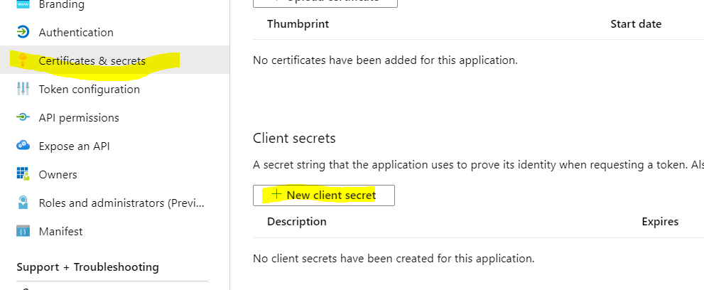Open the Manifest editor entry
The height and width of the screenshot is (290, 704).
(61, 231)
